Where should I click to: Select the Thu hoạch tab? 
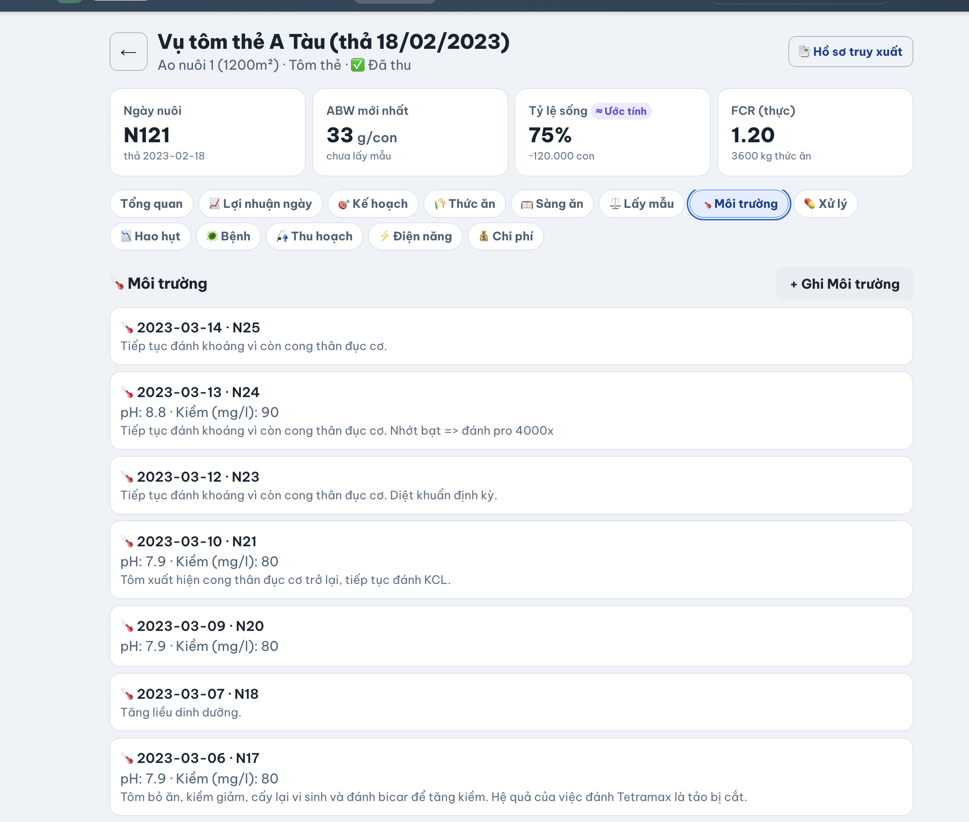[x=315, y=236]
